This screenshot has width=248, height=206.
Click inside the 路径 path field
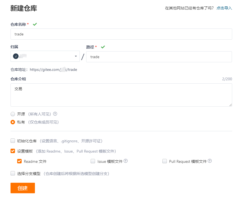click(159, 57)
